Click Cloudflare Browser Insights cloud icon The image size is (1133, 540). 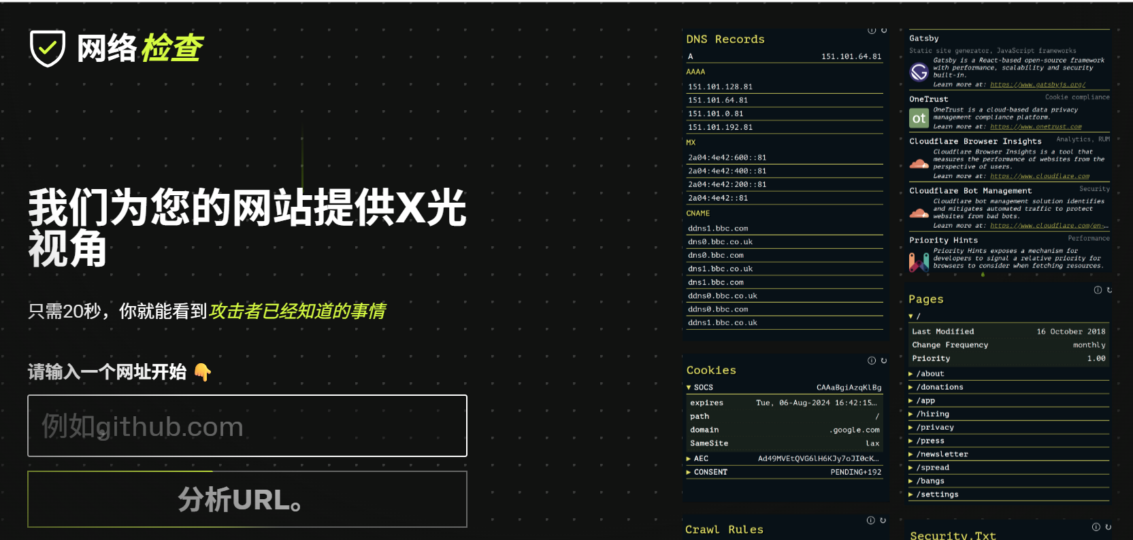[x=919, y=164]
